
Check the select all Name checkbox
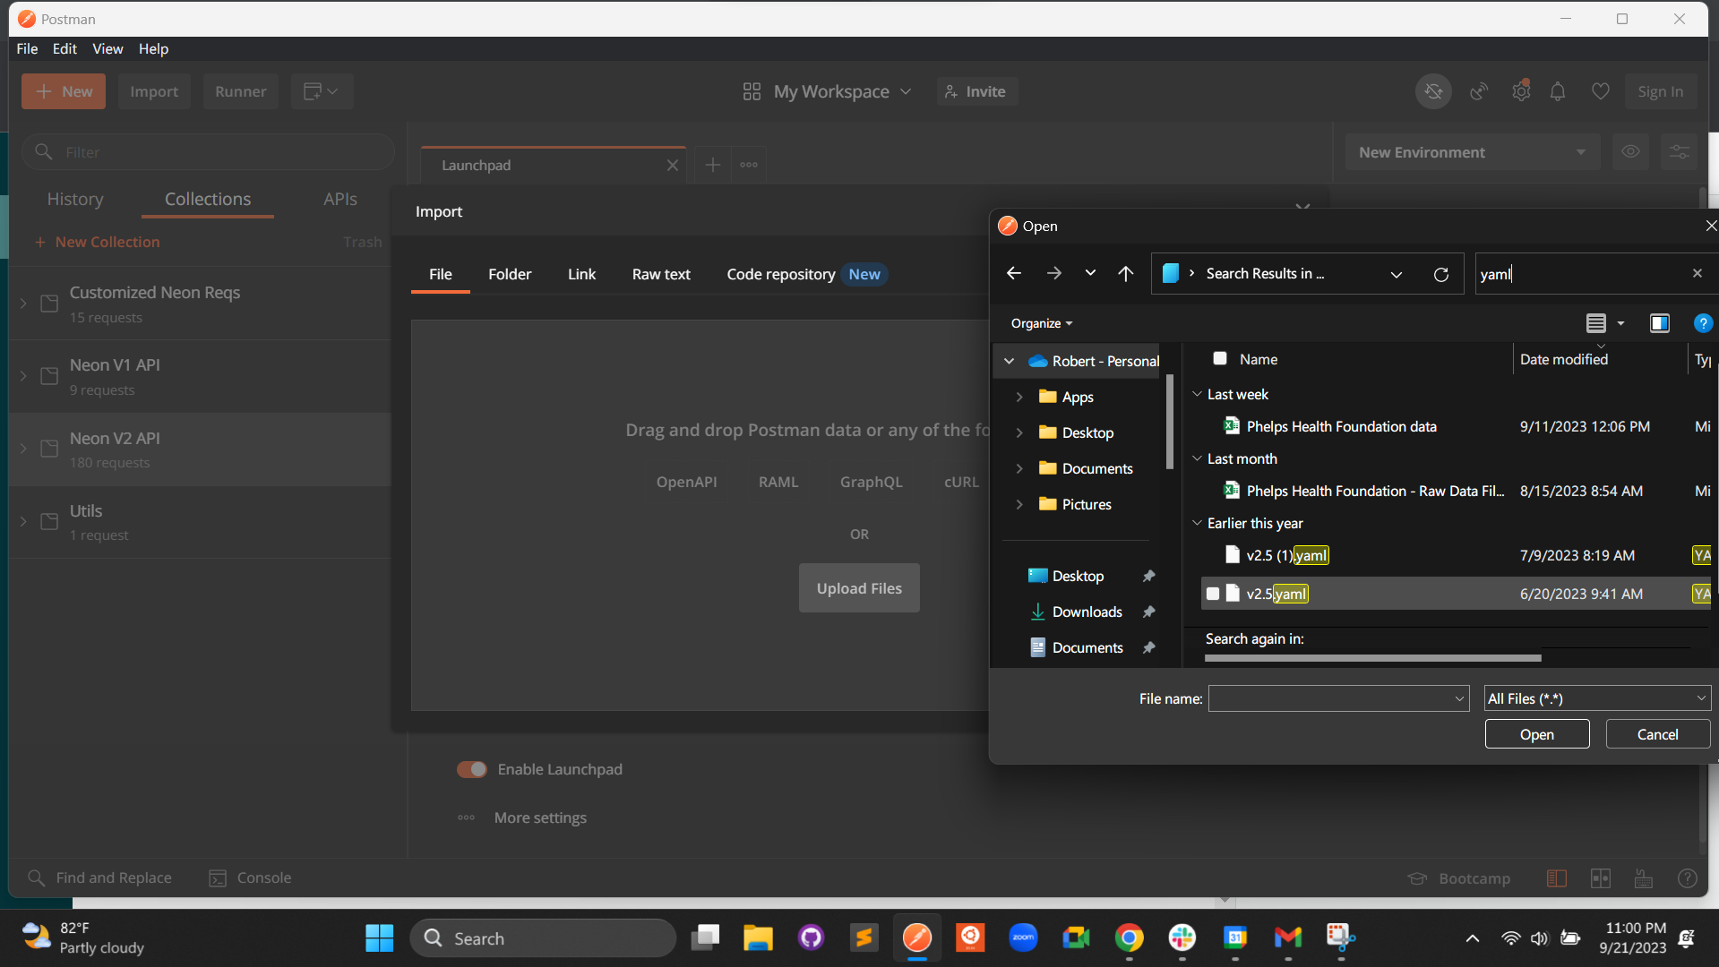[x=1220, y=359]
